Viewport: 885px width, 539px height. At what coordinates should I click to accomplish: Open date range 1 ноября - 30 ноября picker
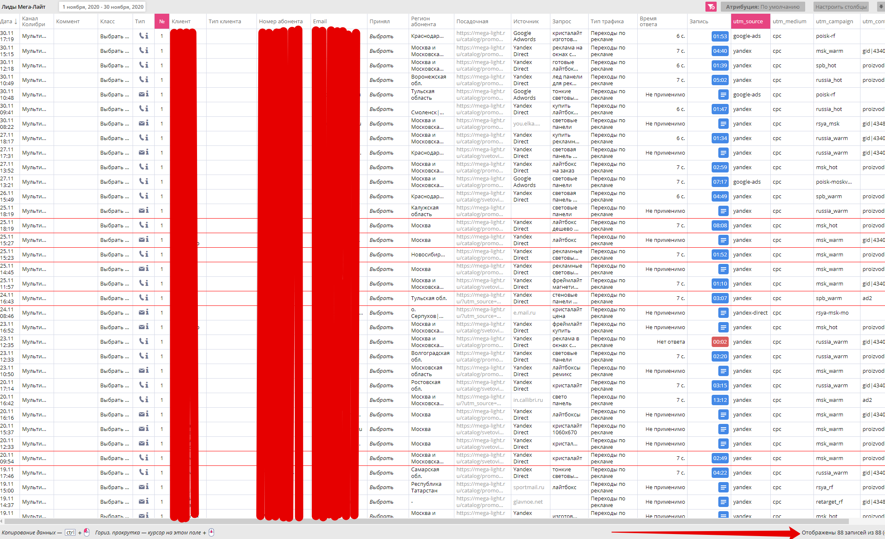tap(103, 7)
